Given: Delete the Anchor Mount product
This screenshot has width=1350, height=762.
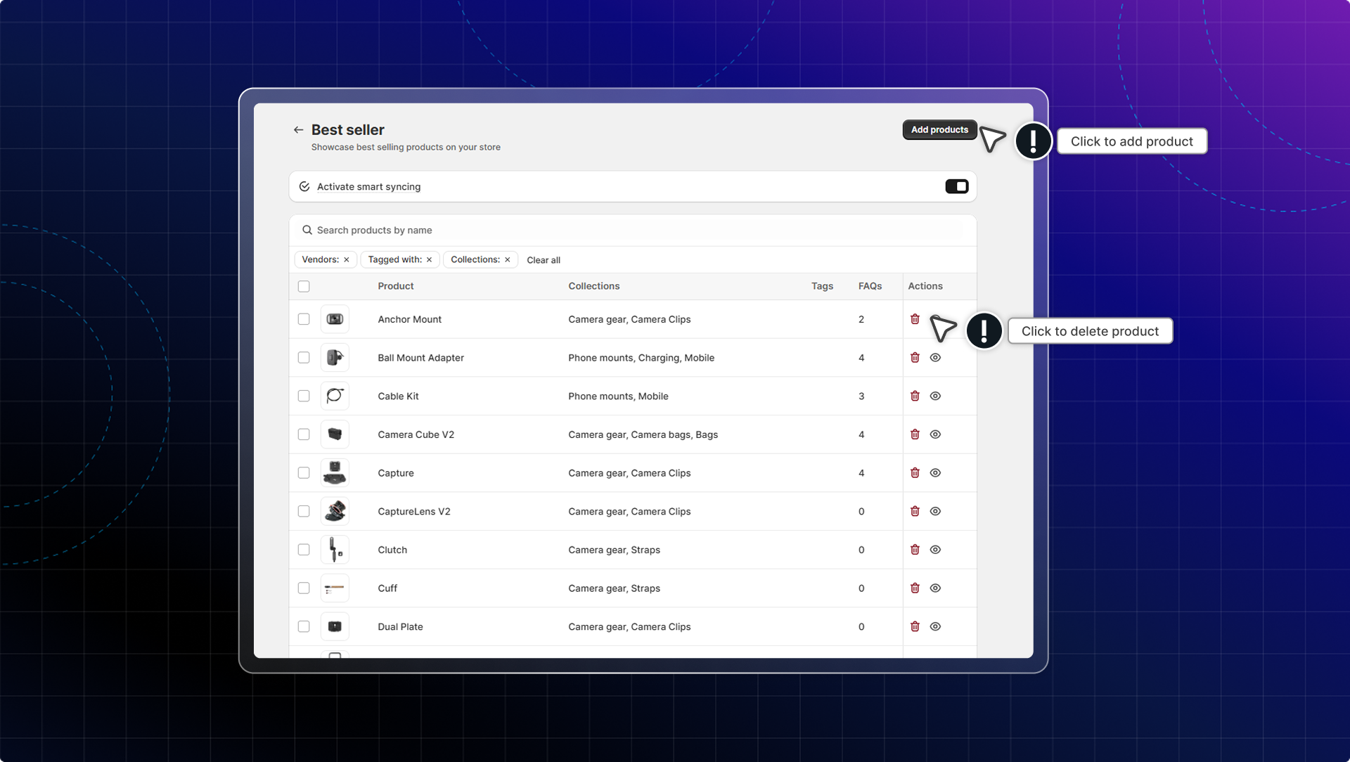Looking at the screenshot, I should (x=915, y=319).
